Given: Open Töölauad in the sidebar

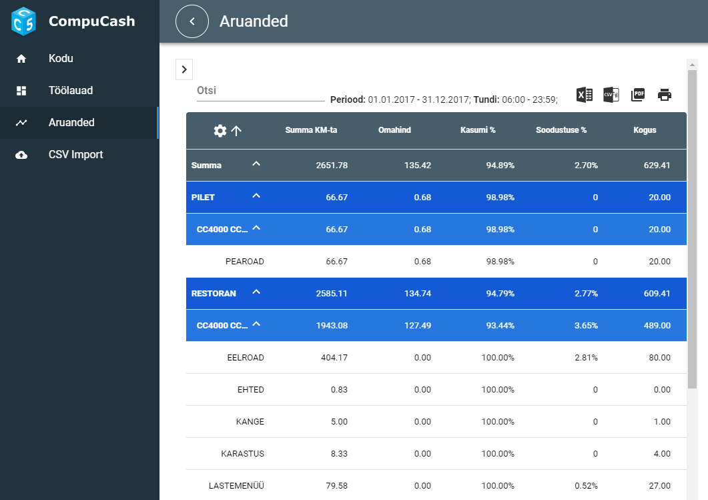Looking at the screenshot, I should [71, 91].
